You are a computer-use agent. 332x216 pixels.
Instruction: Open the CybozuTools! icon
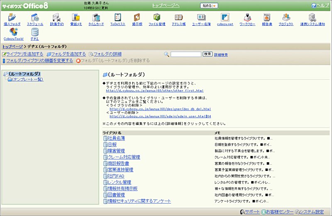[x=13, y=32]
